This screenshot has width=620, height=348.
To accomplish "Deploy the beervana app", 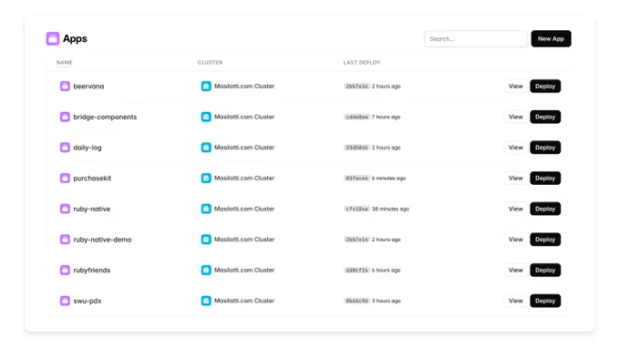I will (545, 87).
